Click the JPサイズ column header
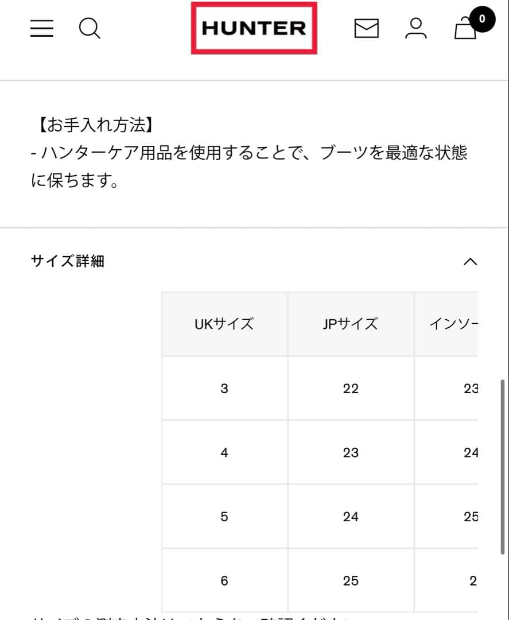Viewport: 509px width, 620px height. pyautogui.click(x=351, y=324)
